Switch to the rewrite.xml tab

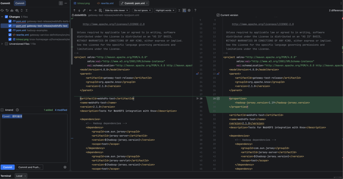point(105,3)
